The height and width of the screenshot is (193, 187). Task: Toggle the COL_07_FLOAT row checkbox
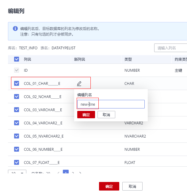click(x=17, y=162)
